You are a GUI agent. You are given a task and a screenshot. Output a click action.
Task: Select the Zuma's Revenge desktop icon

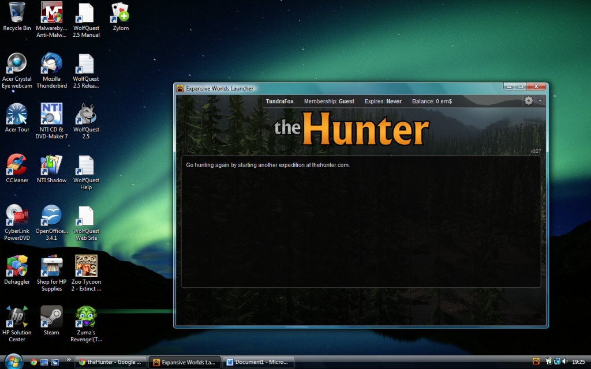pyautogui.click(x=86, y=318)
